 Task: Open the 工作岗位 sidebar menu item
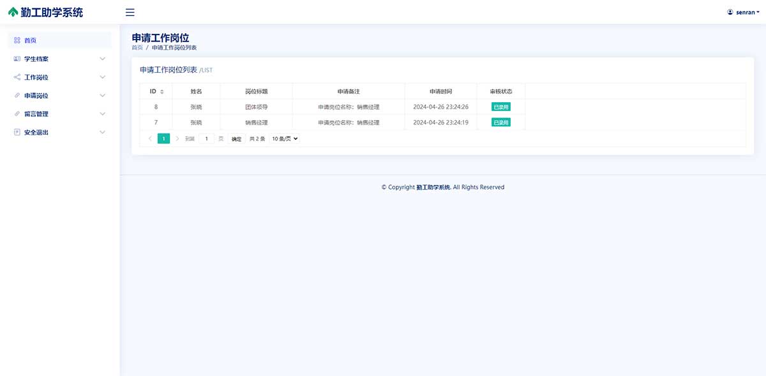point(36,77)
